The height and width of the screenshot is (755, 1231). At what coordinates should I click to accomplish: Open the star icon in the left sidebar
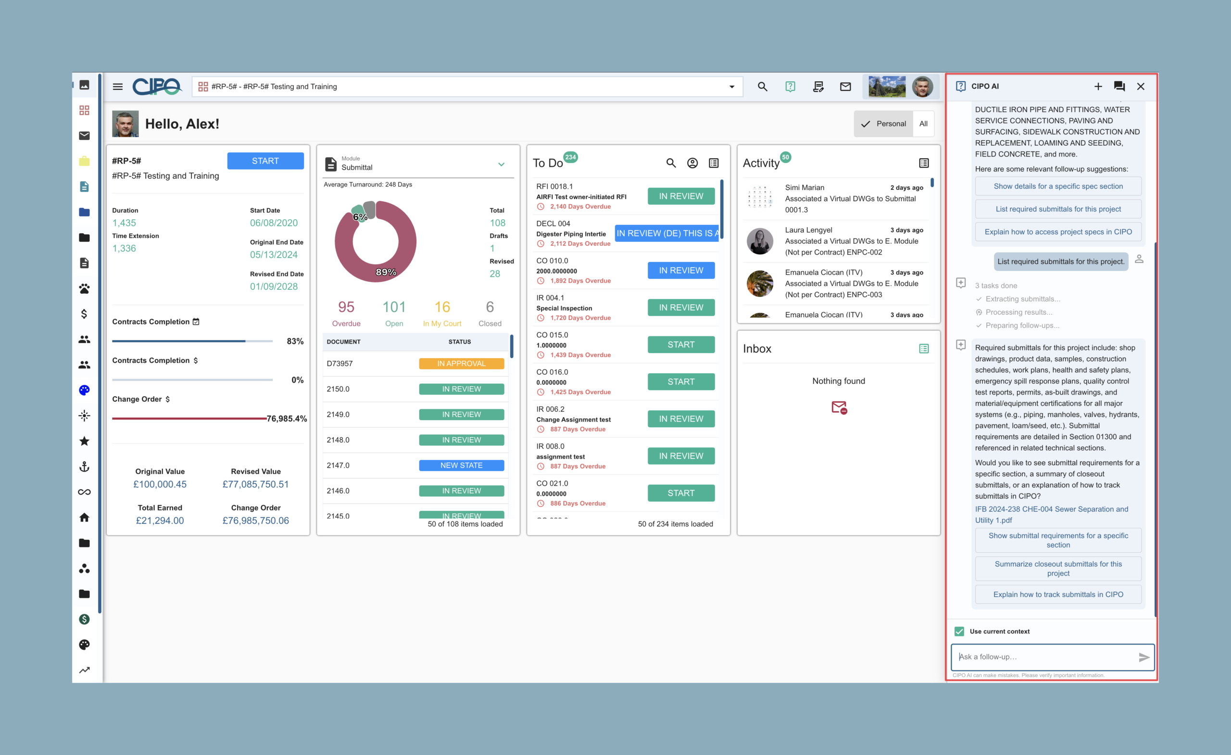point(85,441)
